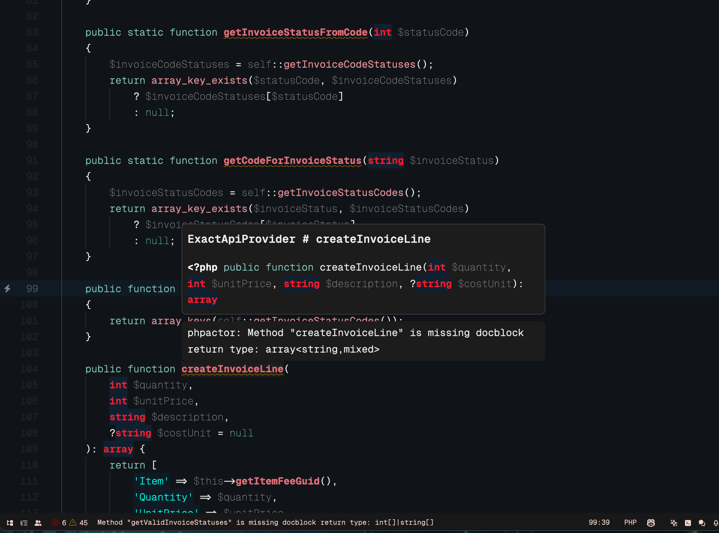Toggle the outline panel icon
The width and height of the screenshot is (719, 533).
tap(24, 523)
